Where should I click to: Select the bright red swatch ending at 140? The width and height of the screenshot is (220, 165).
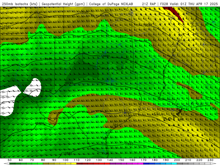click(107, 164)
